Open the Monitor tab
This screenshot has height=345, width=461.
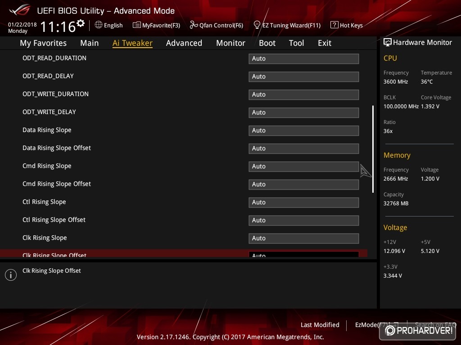tap(230, 43)
